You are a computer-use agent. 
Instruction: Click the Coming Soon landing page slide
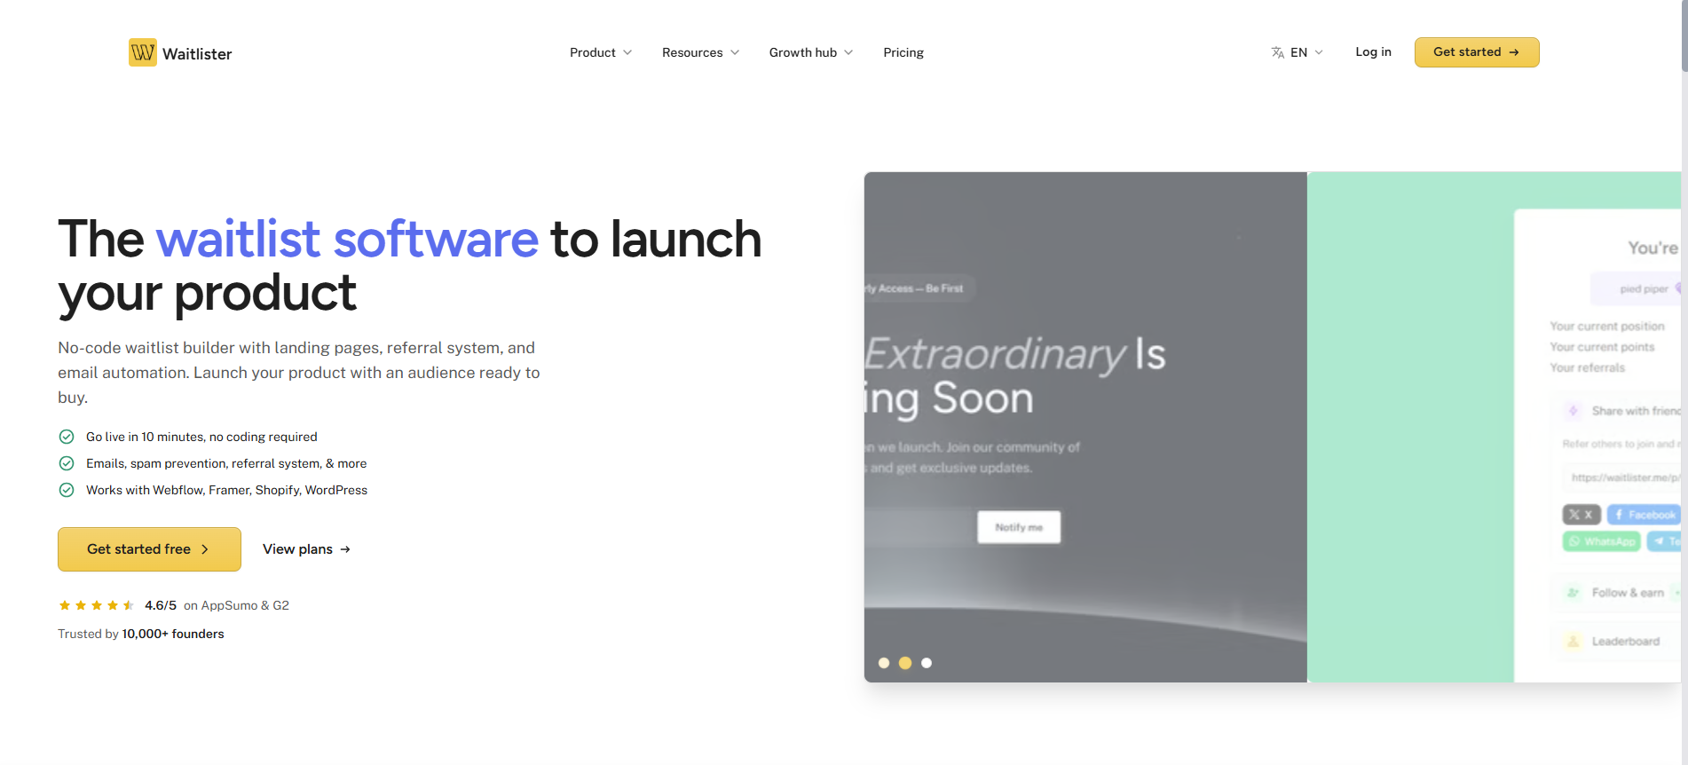pos(1085,427)
